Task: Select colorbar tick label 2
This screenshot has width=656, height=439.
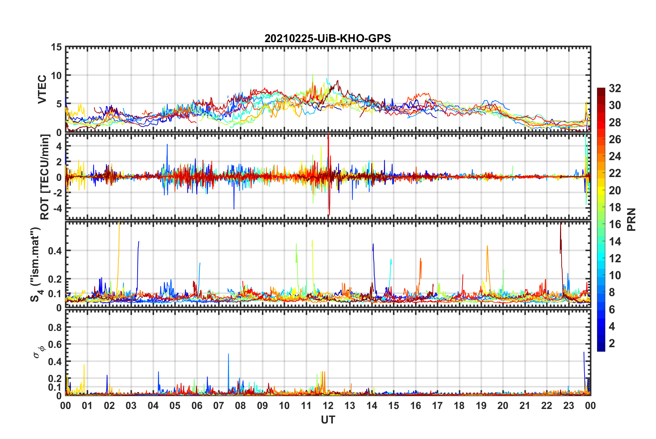Action: tap(612, 343)
